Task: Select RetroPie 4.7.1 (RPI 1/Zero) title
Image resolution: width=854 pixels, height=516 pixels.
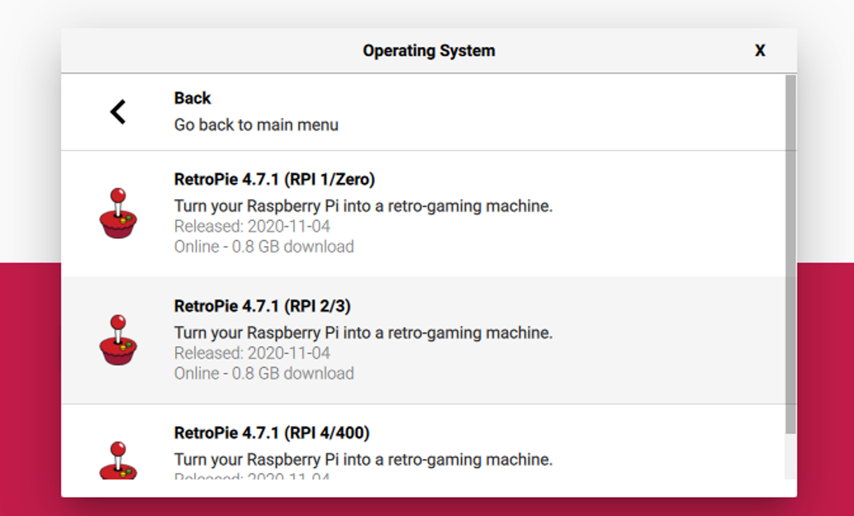Action: 274,180
